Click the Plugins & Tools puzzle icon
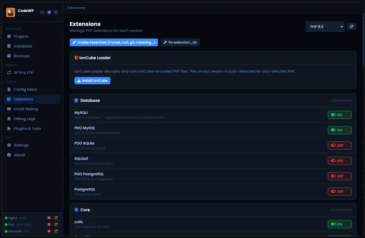 tap(9, 128)
